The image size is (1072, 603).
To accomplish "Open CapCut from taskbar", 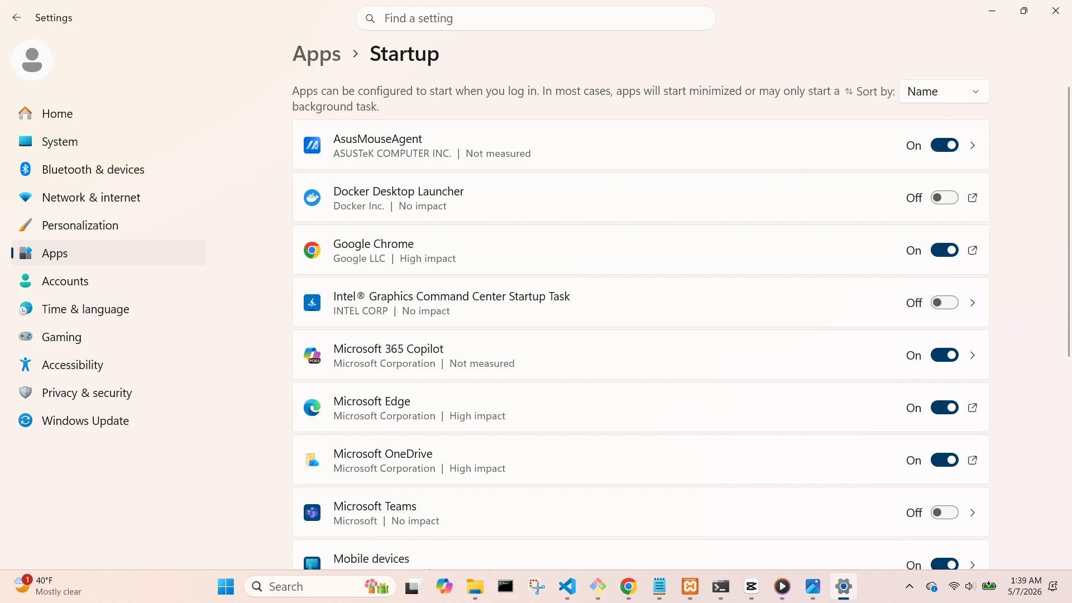I will [752, 586].
